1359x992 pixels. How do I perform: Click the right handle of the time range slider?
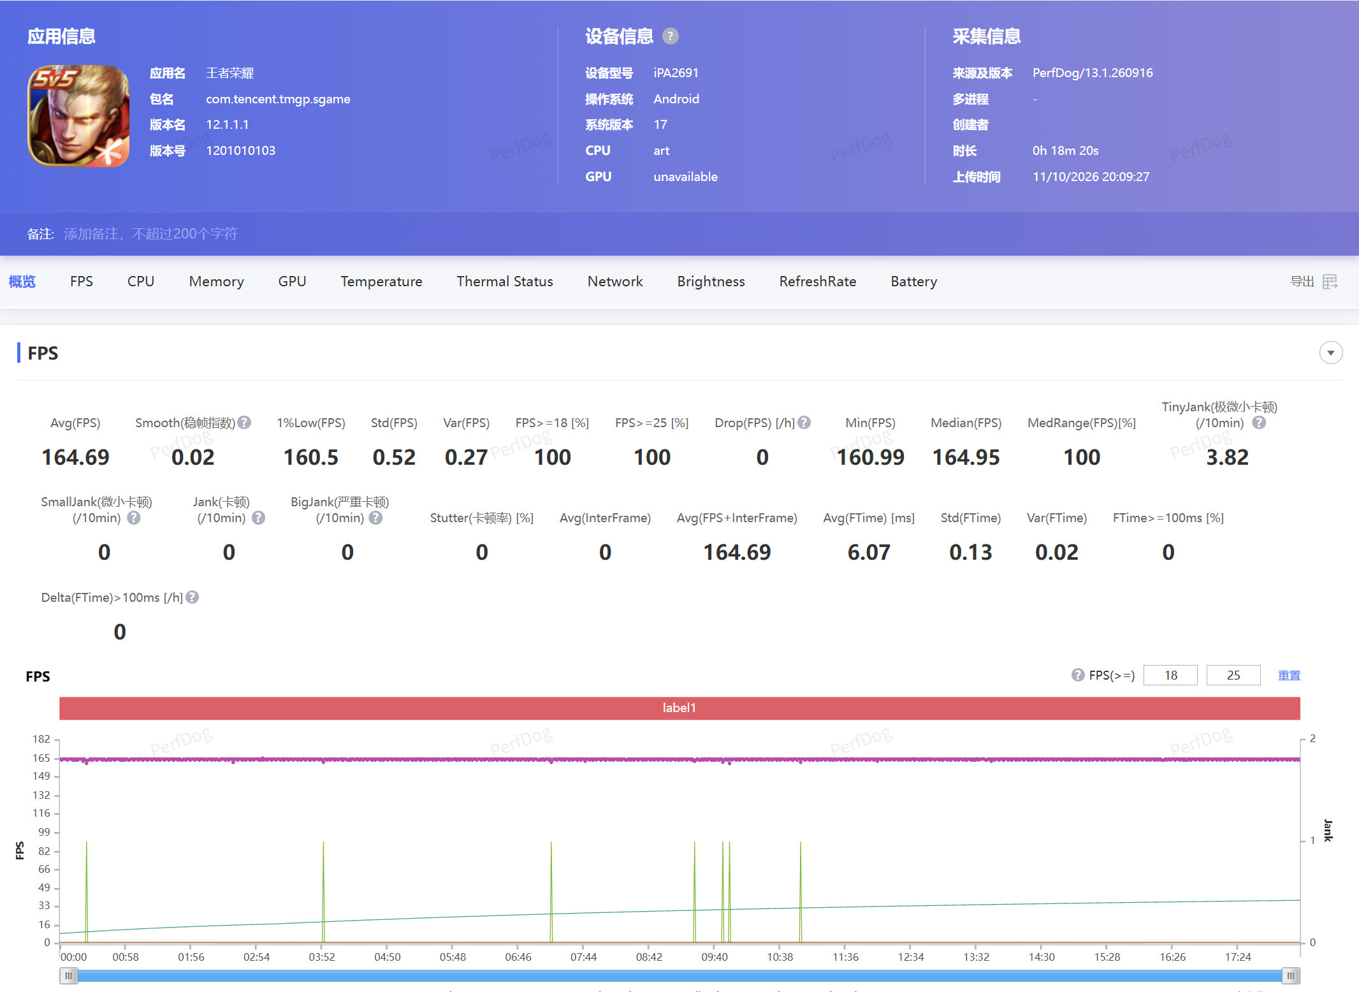click(1291, 975)
